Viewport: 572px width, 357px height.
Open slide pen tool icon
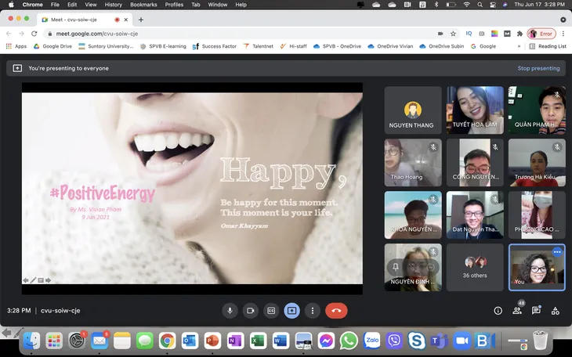(x=33, y=280)
